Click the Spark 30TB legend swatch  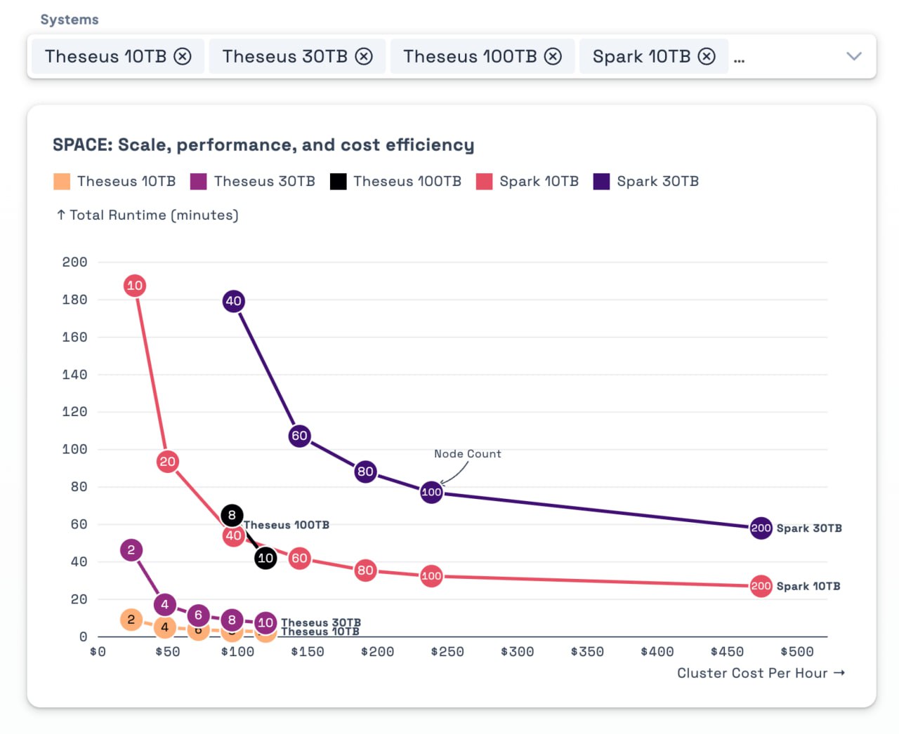click(x=601, y=182)
